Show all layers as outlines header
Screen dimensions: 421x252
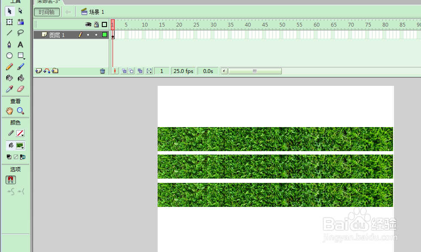104,25
